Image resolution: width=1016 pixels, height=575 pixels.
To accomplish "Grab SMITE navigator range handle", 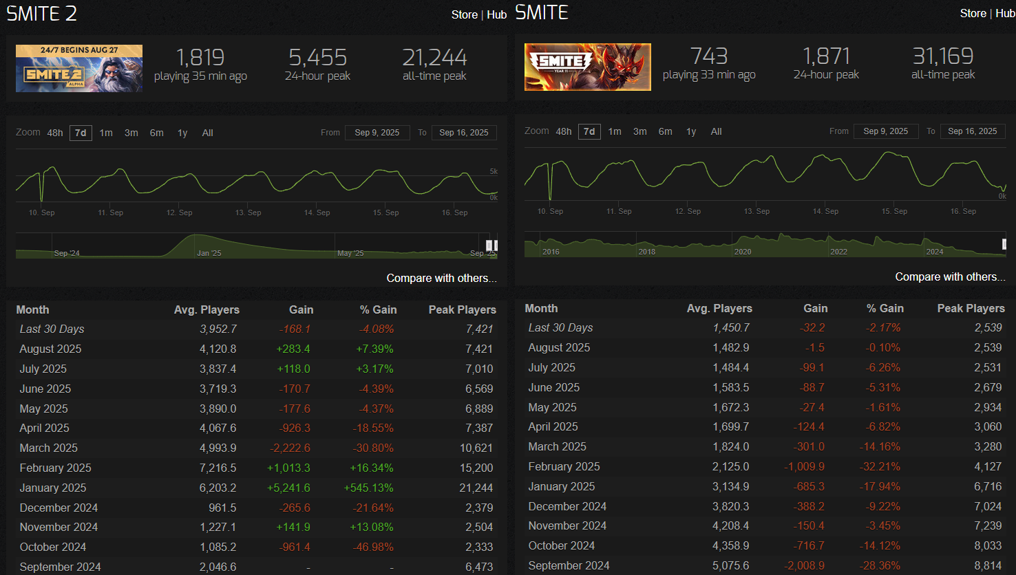I will [1004, 244].
